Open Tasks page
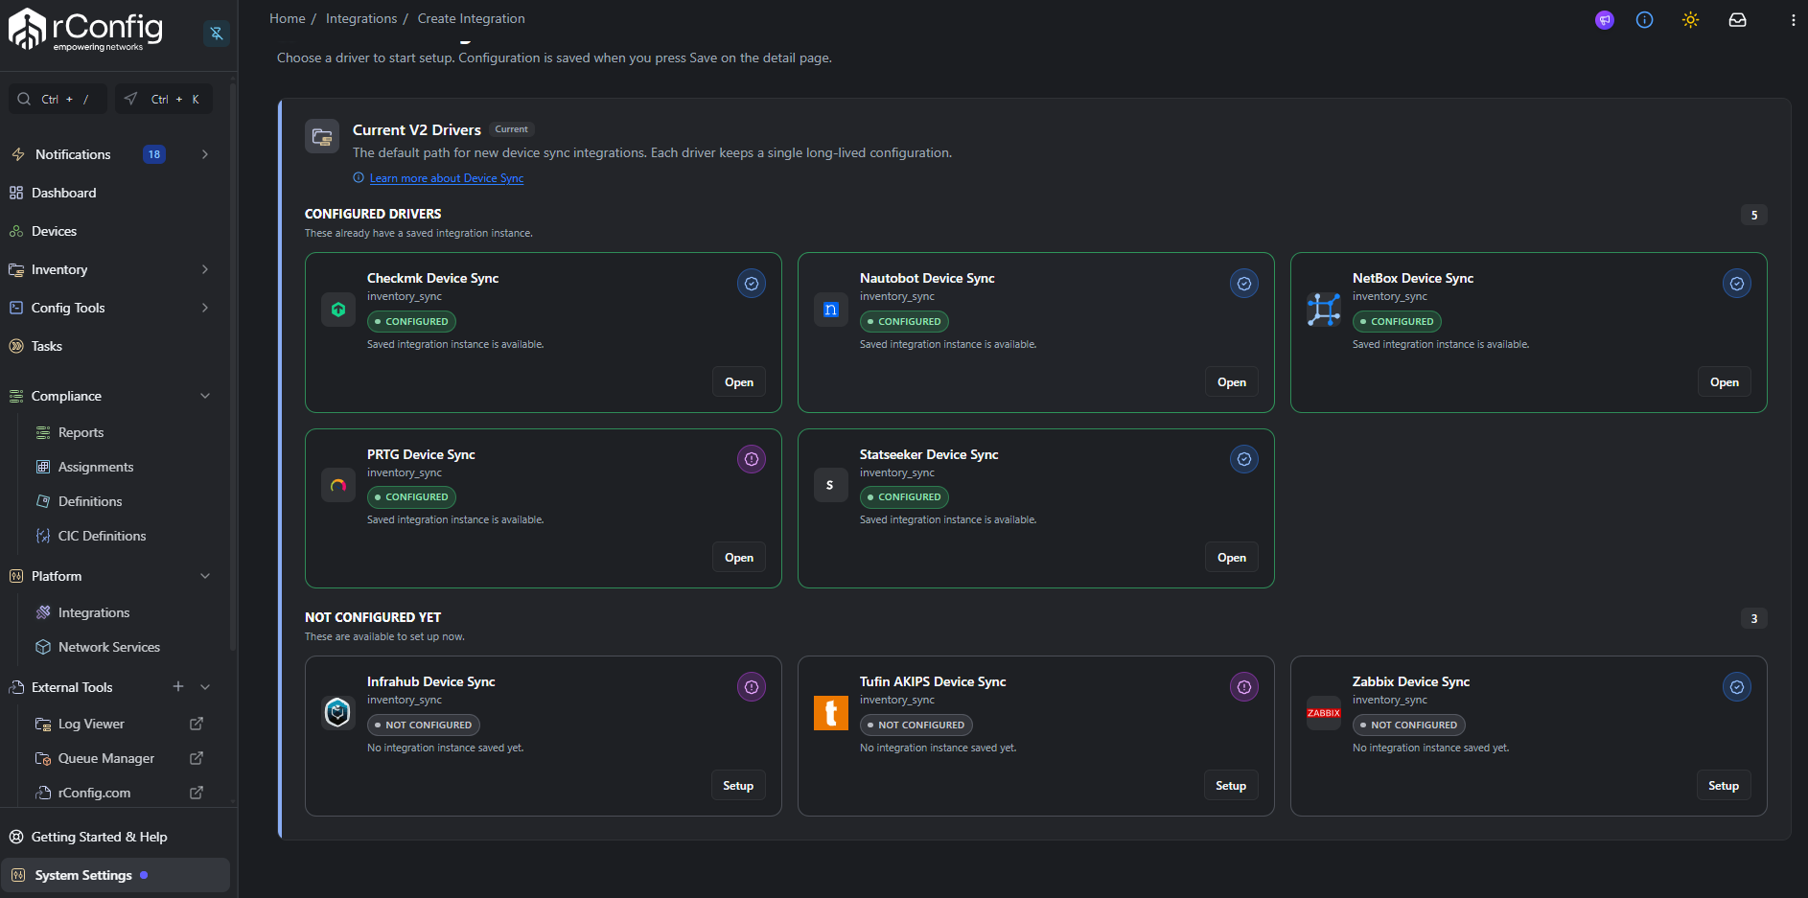The width and height of the screenshot is (1808, 898). tap(46, 346)
